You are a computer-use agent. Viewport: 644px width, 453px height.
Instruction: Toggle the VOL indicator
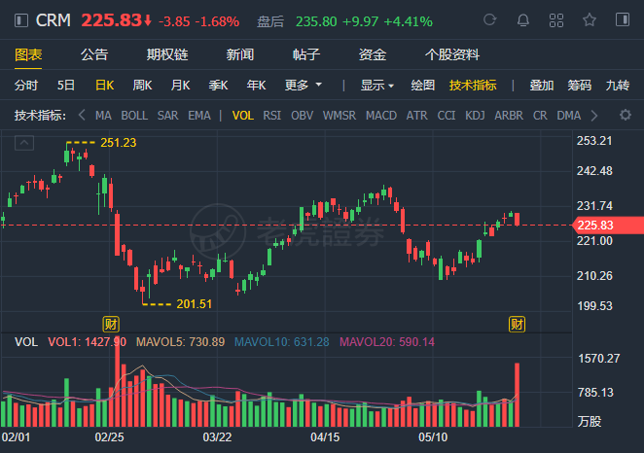coord(243,116)
